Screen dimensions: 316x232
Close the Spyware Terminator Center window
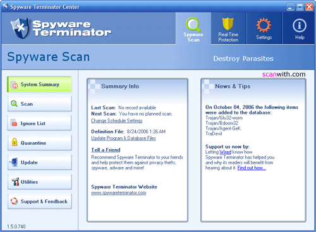coord(309,7)
